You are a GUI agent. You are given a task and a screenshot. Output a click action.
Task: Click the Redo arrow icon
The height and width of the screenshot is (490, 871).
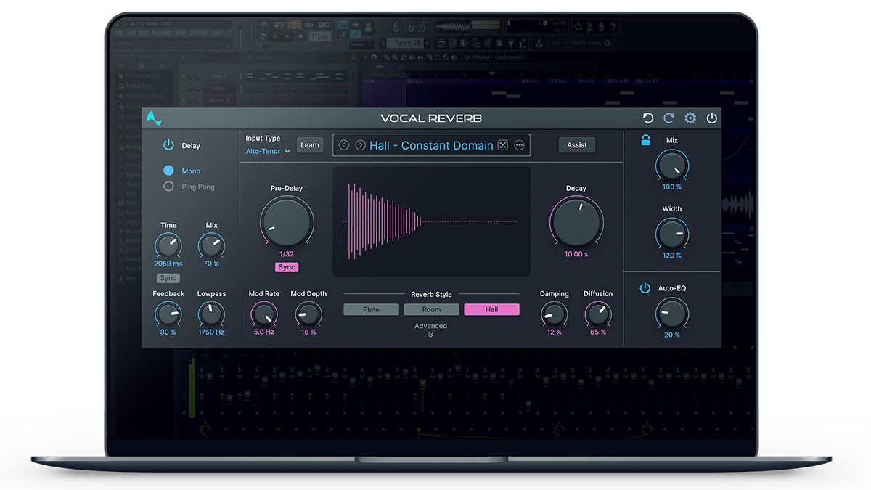click(x=668, y=118)
